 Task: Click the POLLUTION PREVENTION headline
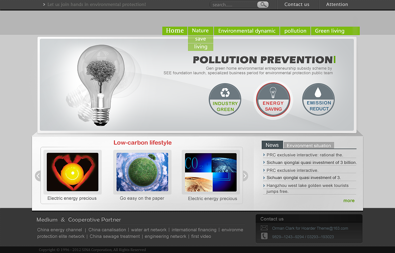tap(262, 60)
